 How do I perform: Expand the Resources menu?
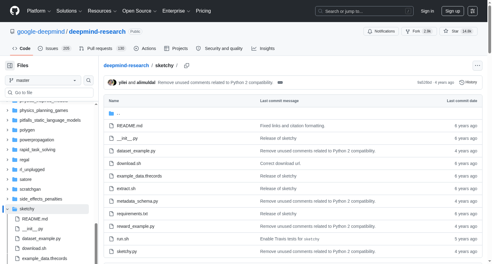tap(102, 11)
